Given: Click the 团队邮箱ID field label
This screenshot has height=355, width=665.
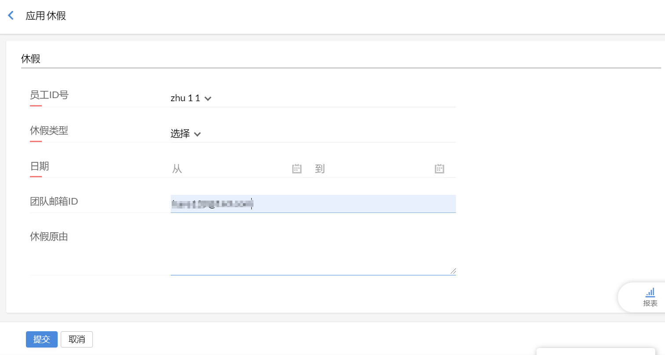Looking at the screenshot, I should (54, 201).
